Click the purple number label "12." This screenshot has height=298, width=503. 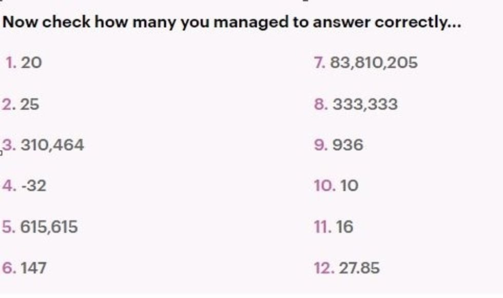click(x=324, y=268)
